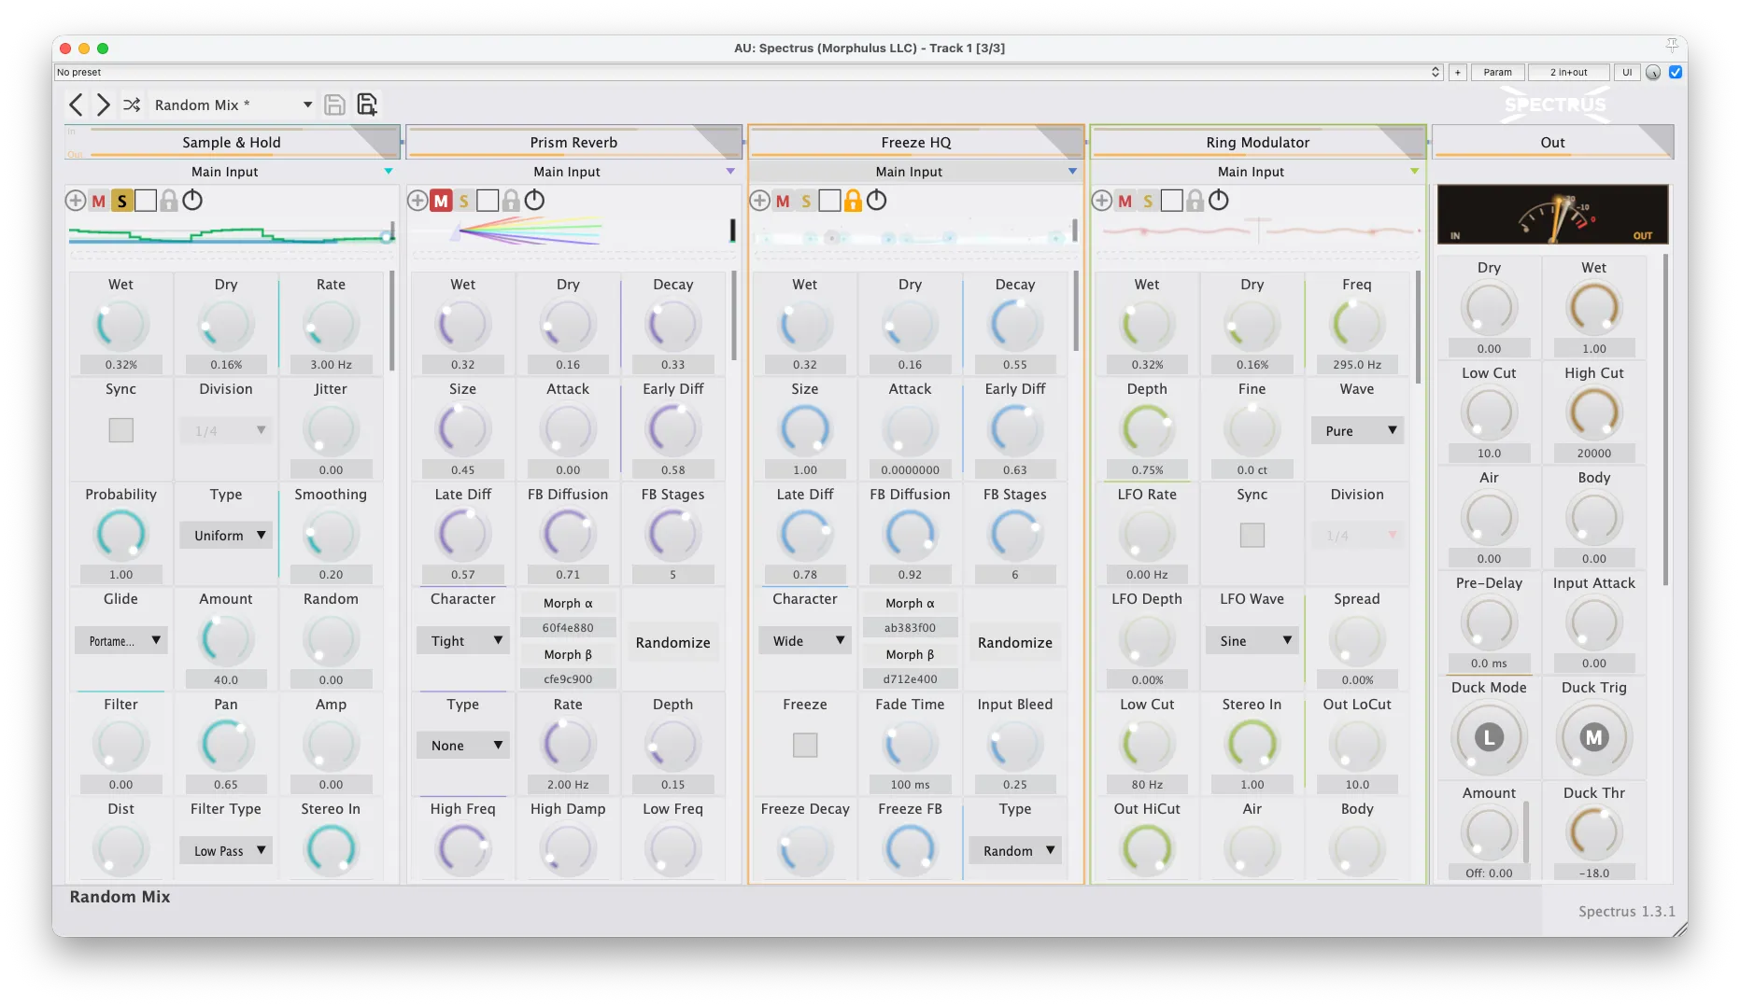Solo the Freeze HQ module
The height and width of the screenshot is (1006, 1740).
(x=806, y=201)
